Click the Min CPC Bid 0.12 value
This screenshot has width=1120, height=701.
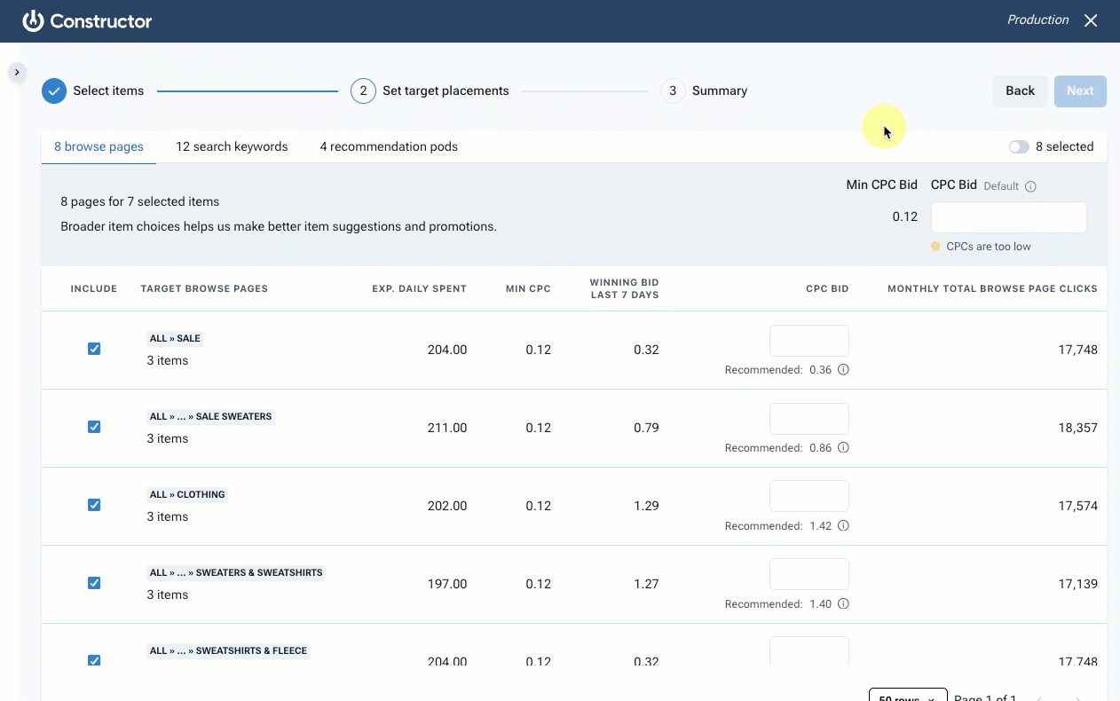905,217
